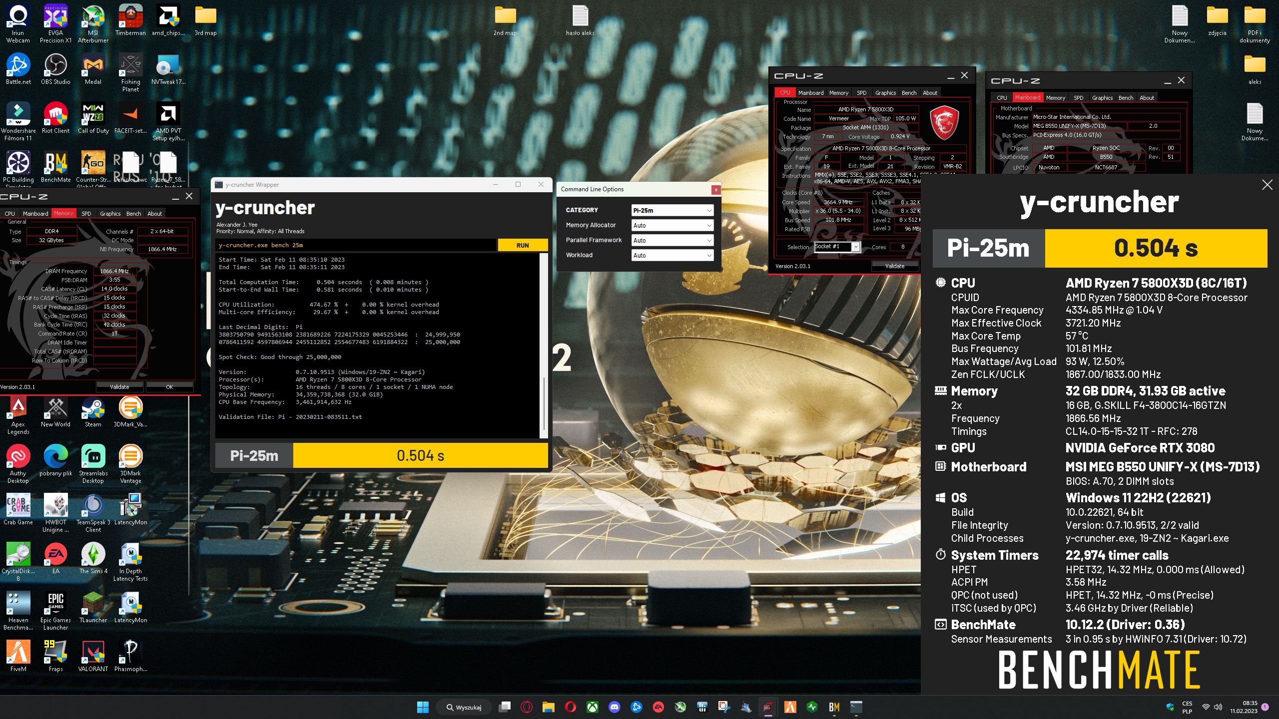Screen dimensions: 1279x719
Task: Click the Discord taskbar icon
Action: 614,707
